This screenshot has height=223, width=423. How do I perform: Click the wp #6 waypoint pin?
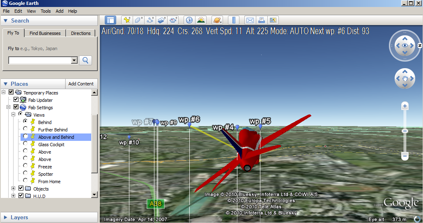coord(189,124)
